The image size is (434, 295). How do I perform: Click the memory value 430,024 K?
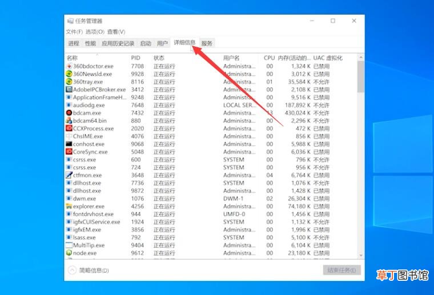[298, 113]
